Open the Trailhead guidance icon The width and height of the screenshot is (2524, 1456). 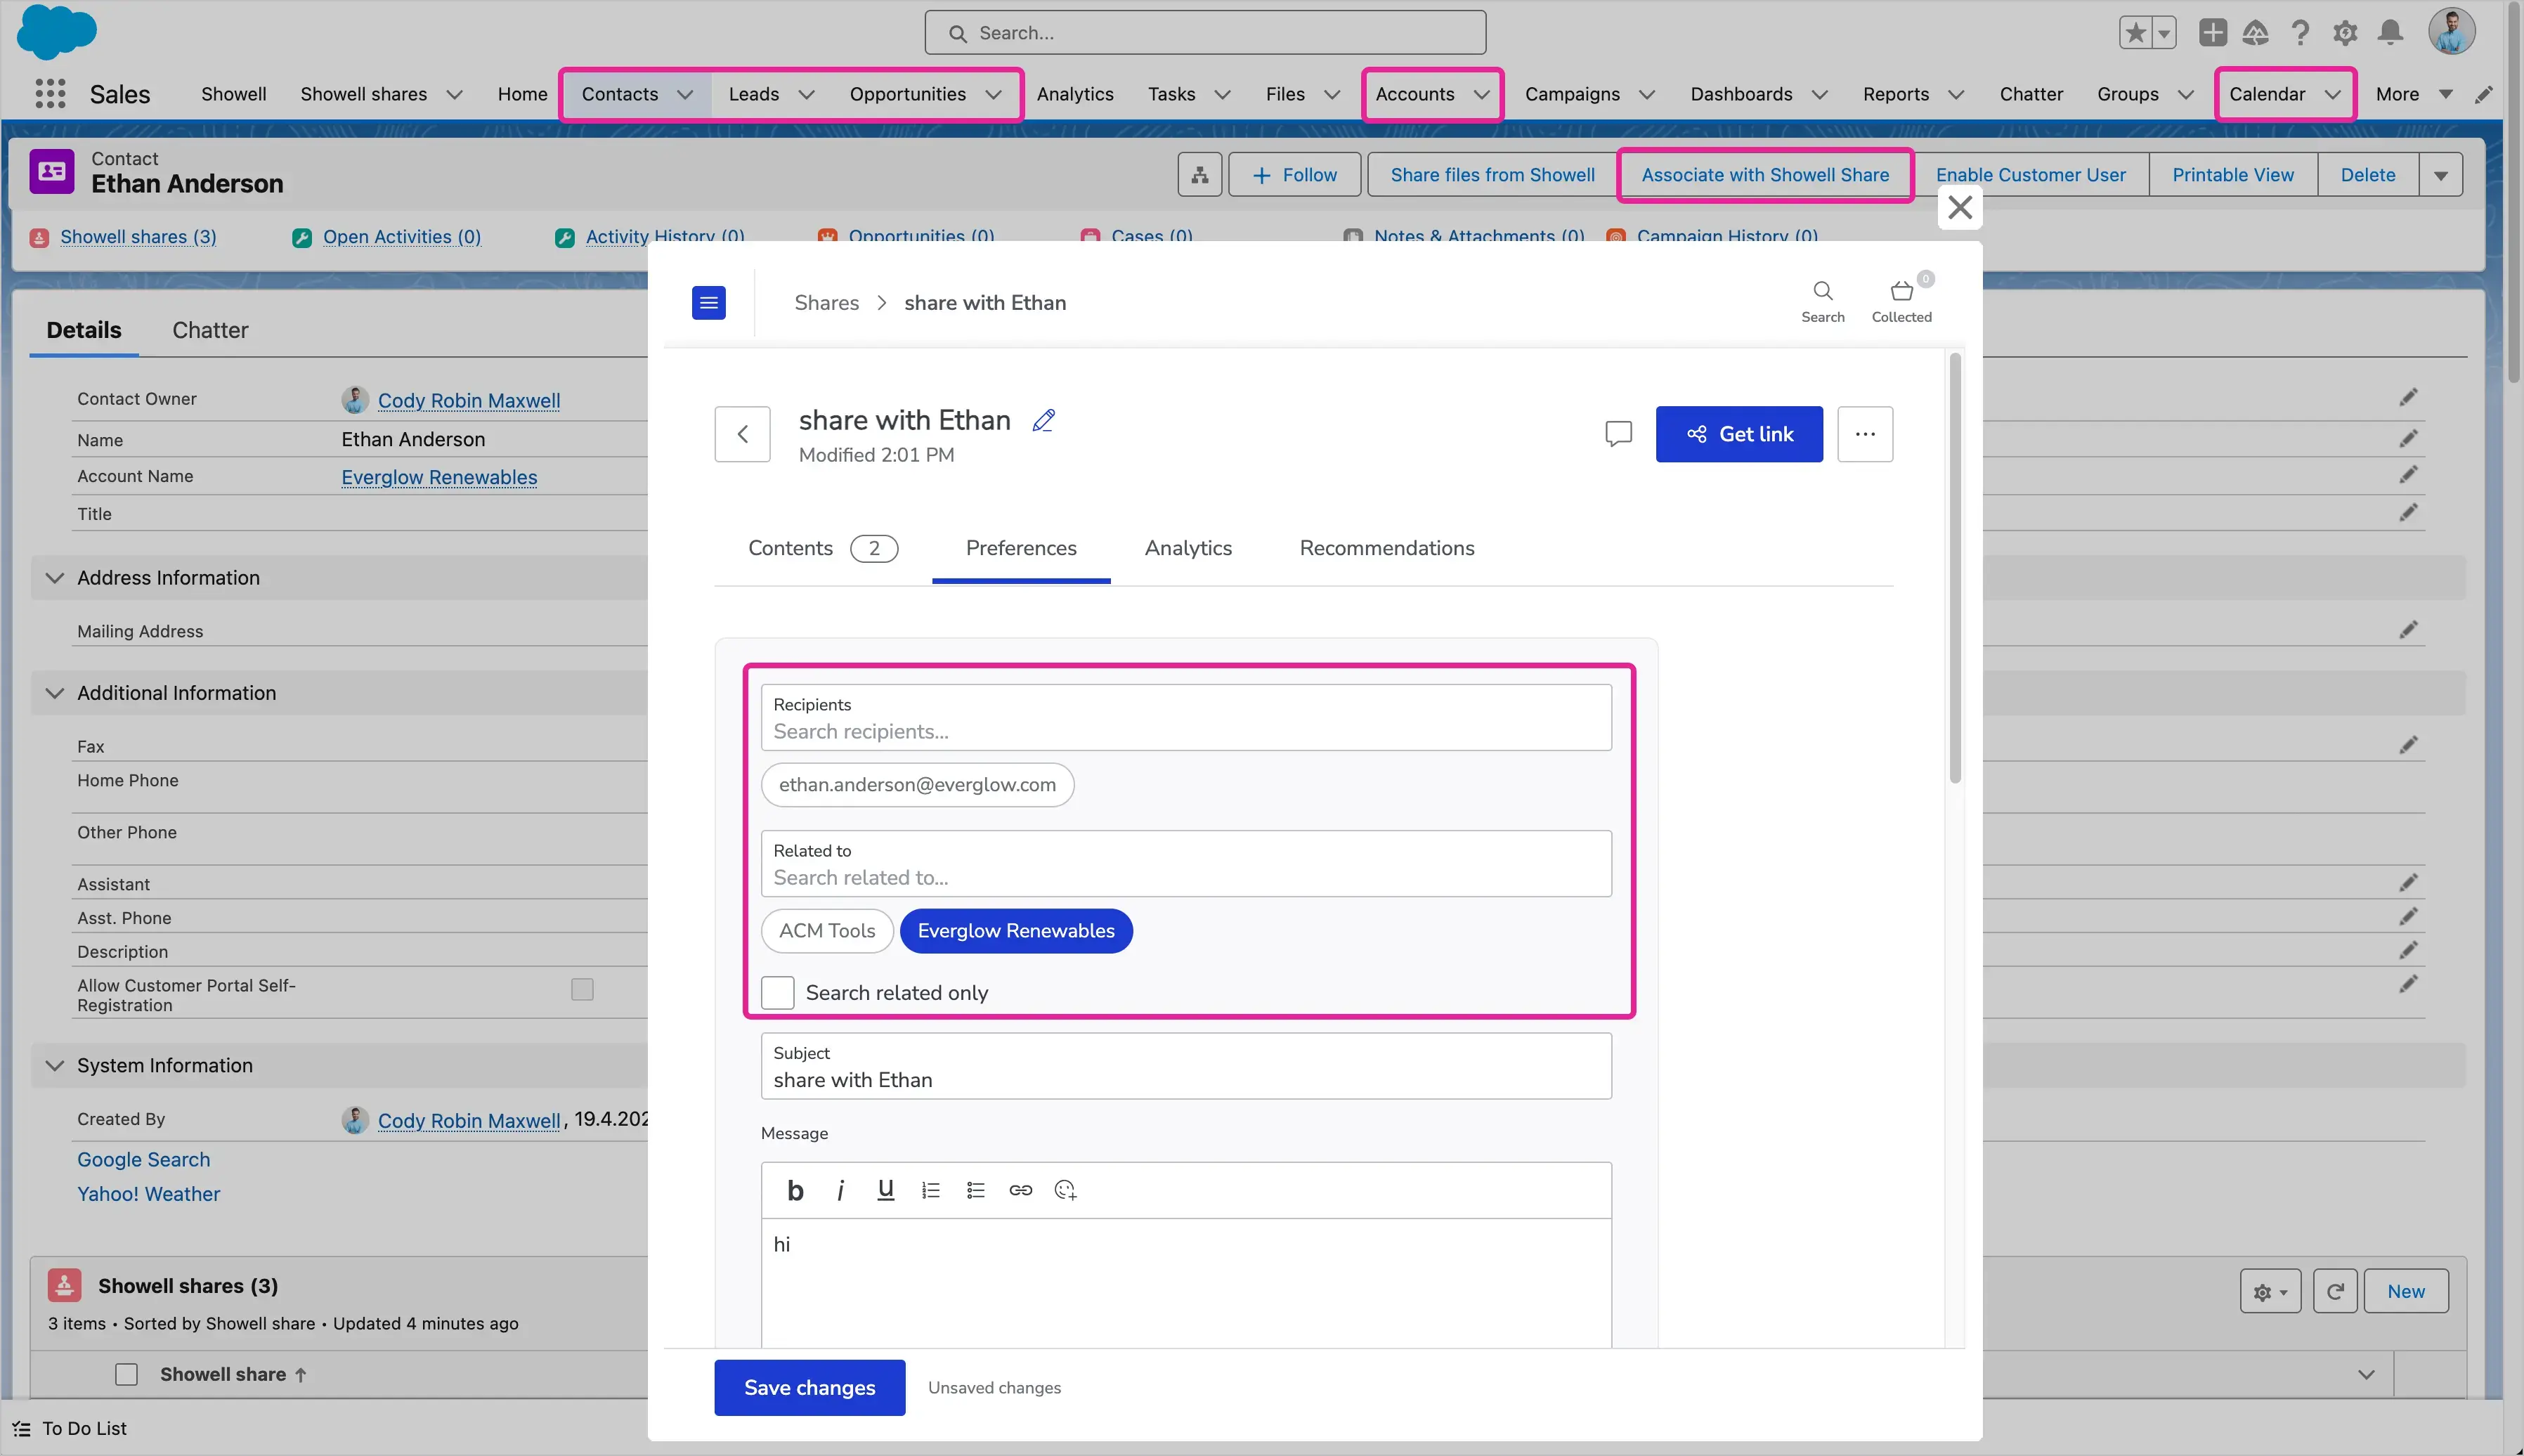2255,33
